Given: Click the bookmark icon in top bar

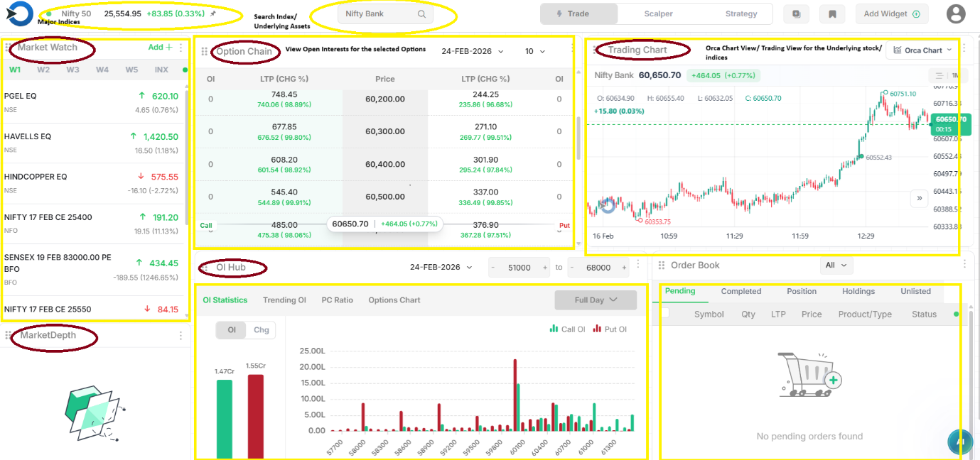Looking at the screenshot, I should 831,14.
